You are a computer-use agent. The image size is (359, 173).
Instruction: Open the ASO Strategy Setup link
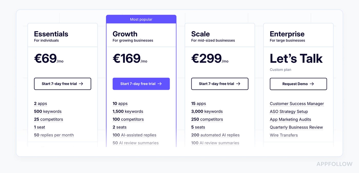click(x=289, y=111)
